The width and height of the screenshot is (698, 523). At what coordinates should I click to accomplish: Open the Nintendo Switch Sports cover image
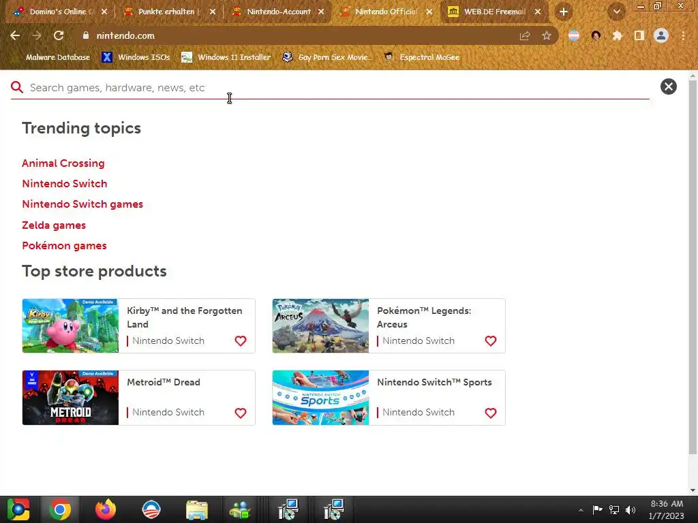[x=320, y=398]
